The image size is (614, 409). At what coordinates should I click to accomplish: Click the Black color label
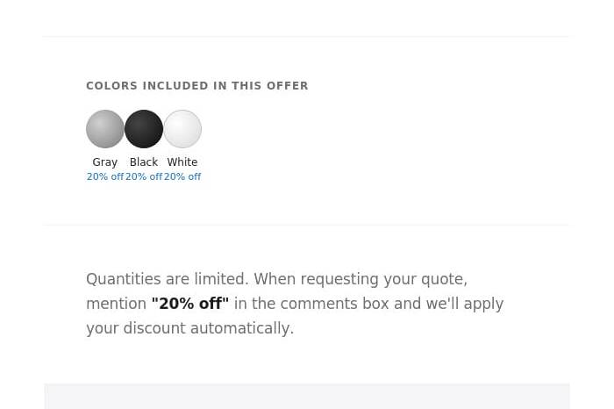(144, 162)
